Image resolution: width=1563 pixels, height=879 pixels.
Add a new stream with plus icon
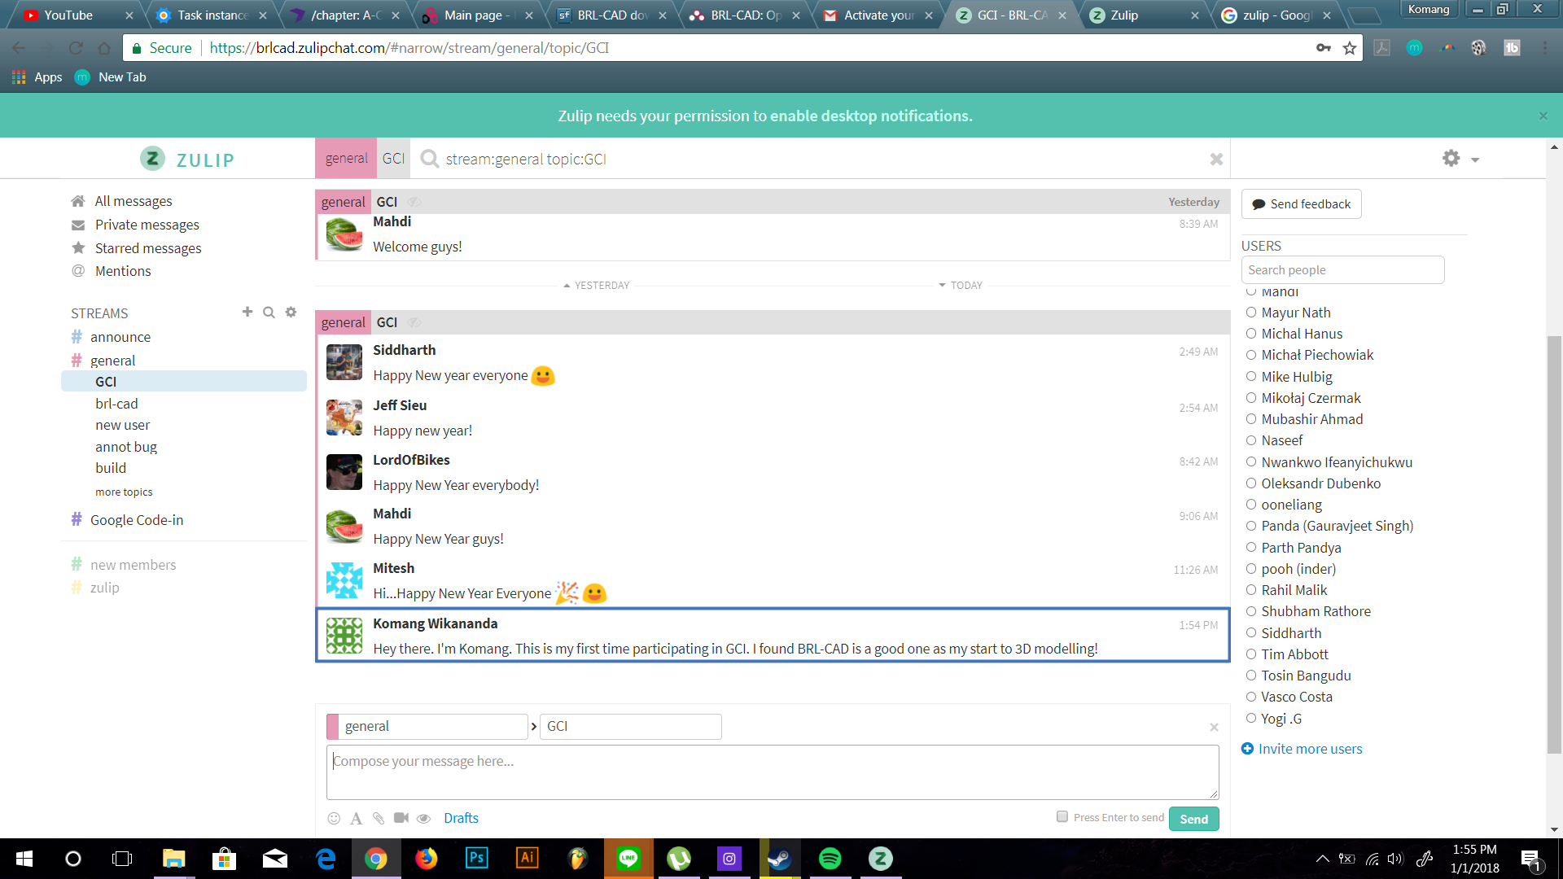click(x=247, y=312)
